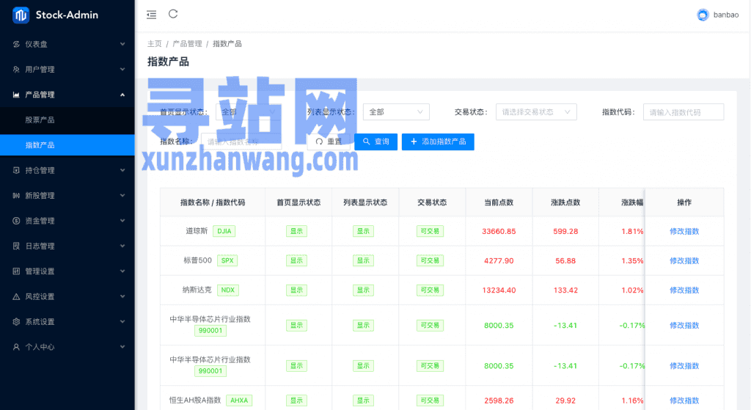Click the 133.42 change points value
The height and width of the screenshot is (410, 751).
pyautogui.click(x=565, y=290)
